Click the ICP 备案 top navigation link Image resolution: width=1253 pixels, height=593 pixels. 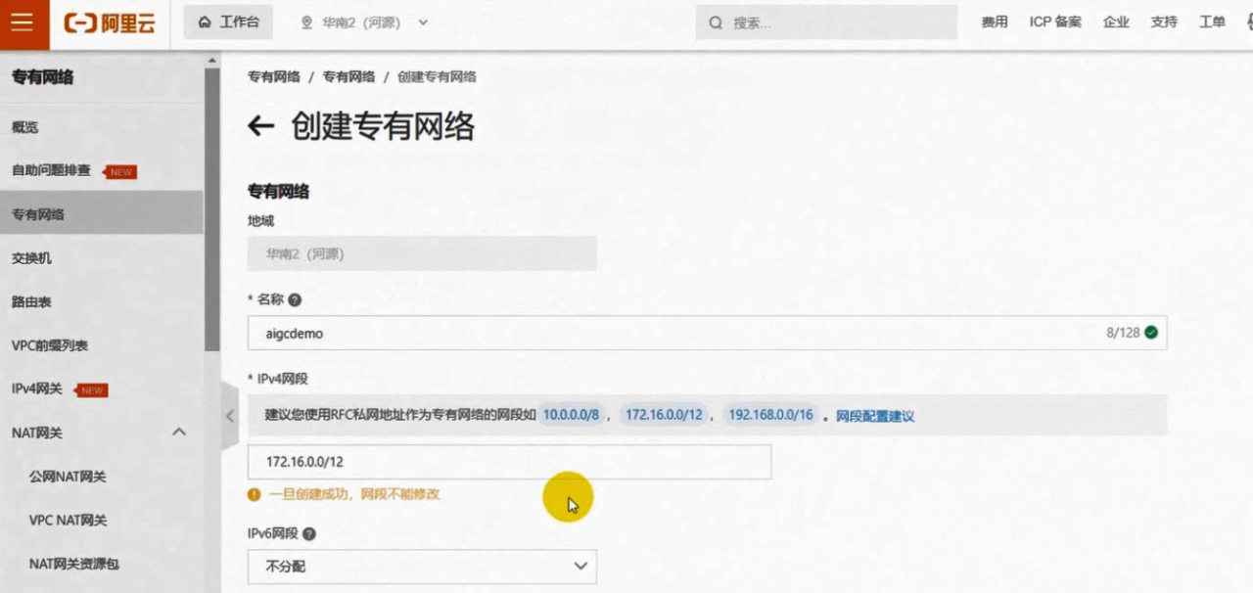tap(1055, 23)
